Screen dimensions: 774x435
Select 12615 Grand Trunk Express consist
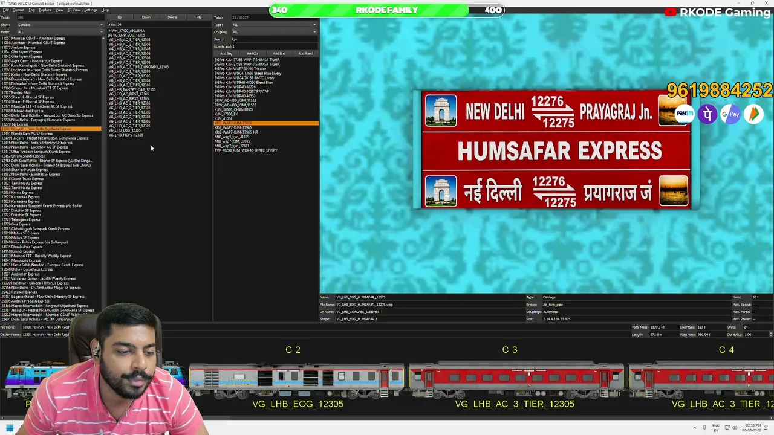coord(22,179)
